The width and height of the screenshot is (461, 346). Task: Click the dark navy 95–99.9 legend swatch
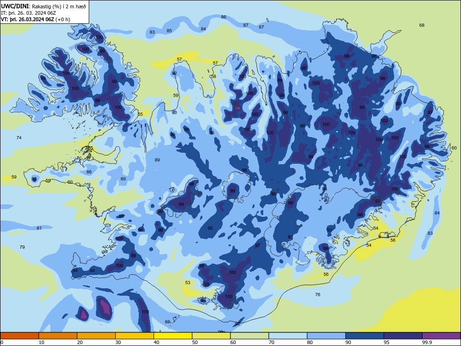(403, 336)
